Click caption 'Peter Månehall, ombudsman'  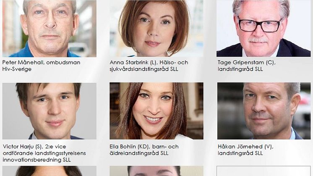coord(41,62)
